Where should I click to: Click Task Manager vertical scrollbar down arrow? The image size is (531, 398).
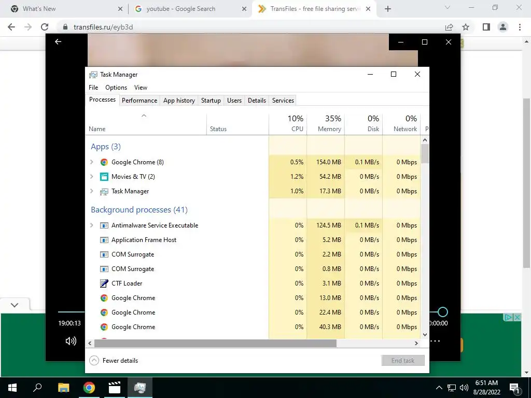click(425, 335)
